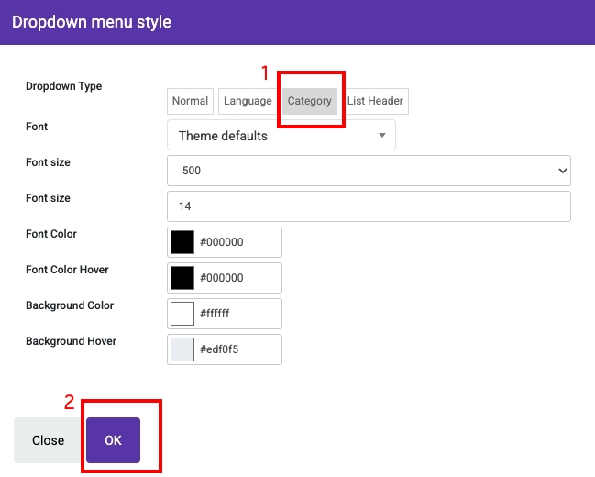This screenshot has width=595, height=477.
Task: Edit the Font Color Hover hex field
Action: (237, 278)
